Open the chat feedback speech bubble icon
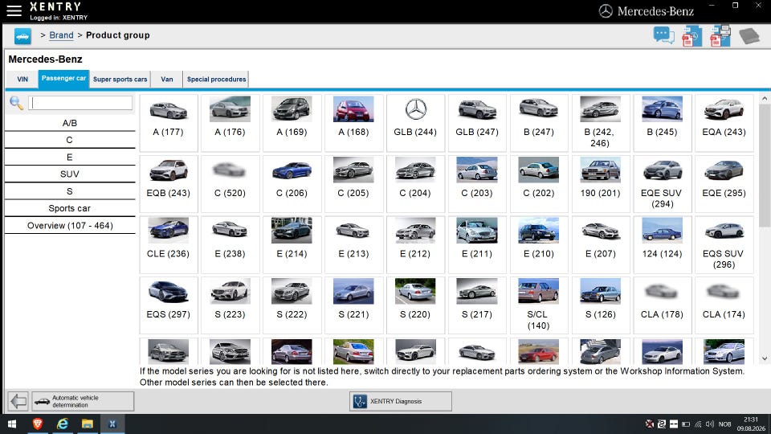The width and height of the screenshot is (771, 434). coord(663,35)
